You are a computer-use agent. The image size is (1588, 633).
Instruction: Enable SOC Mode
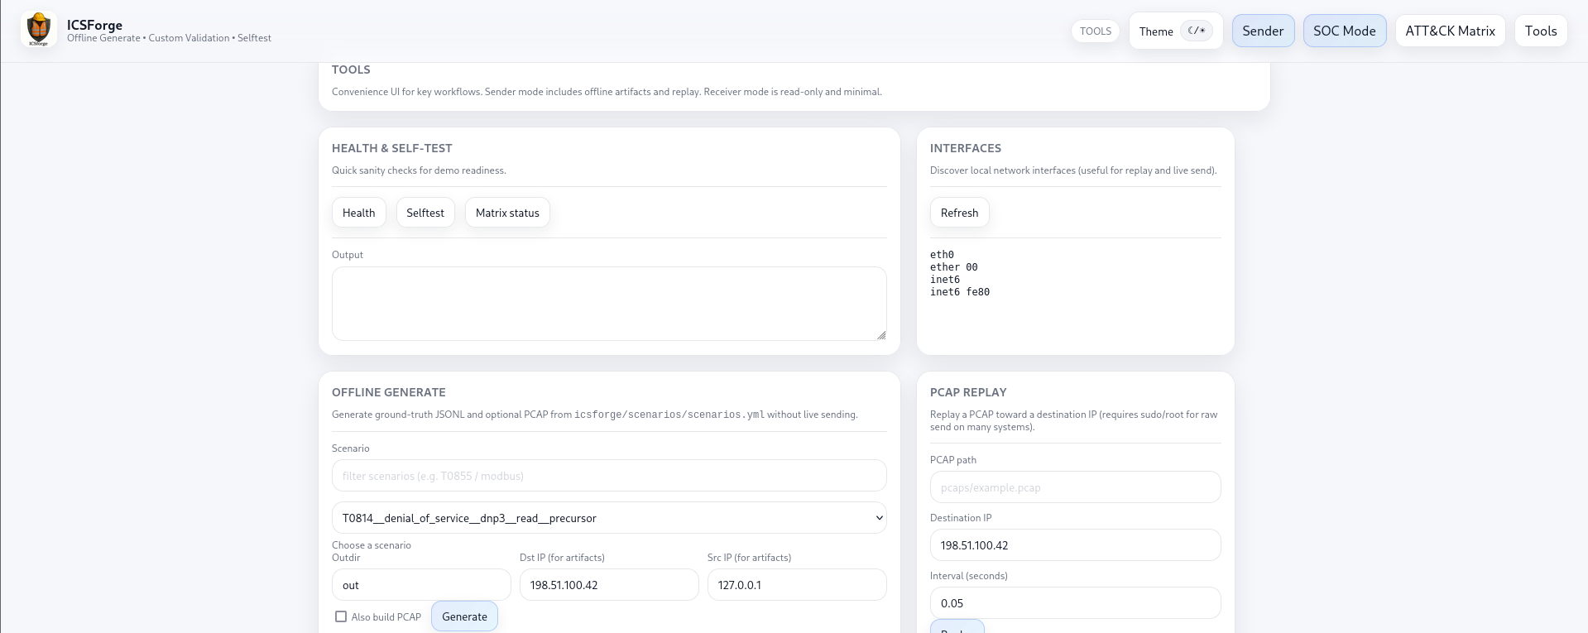coord(1344,31)
